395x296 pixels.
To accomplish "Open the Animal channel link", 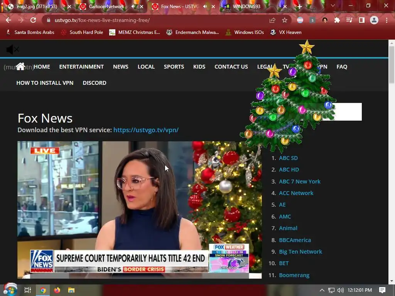I will [x=288, y=228].
